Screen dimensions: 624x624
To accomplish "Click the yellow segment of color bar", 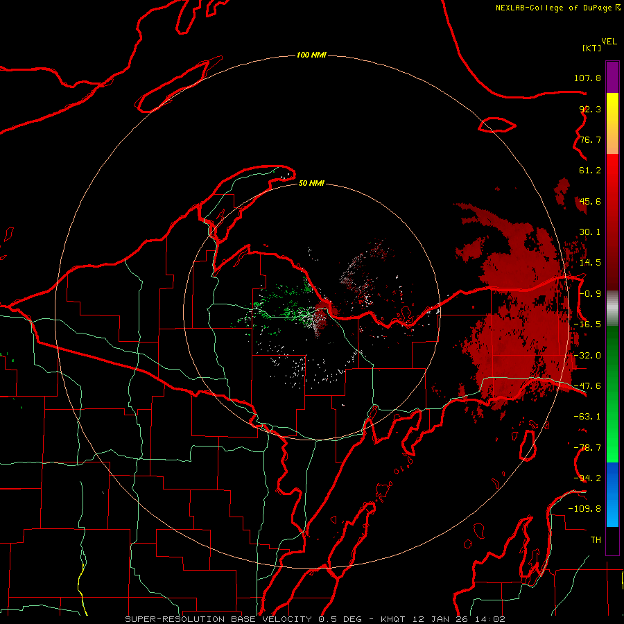I will (x=612, y=108).
